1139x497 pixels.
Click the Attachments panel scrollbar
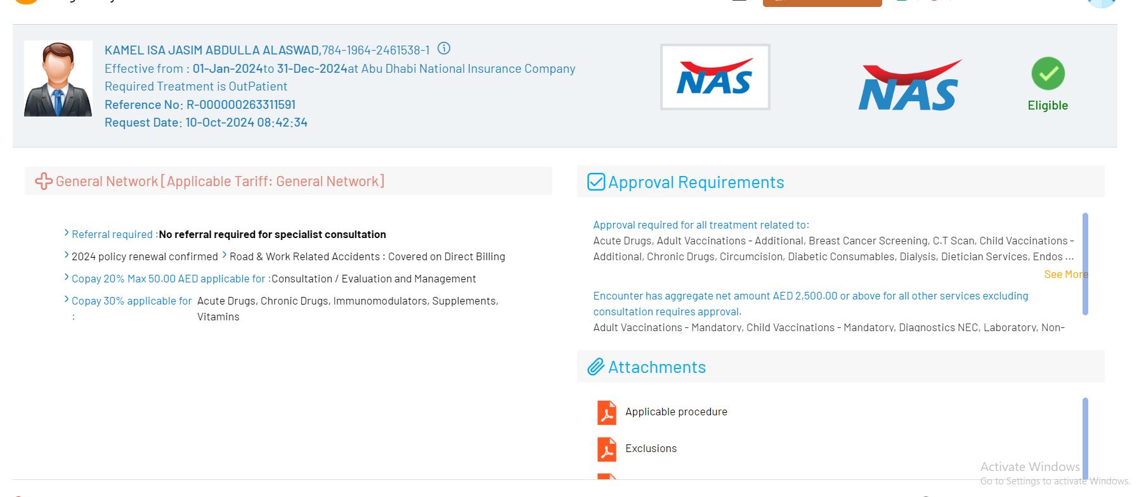pyautogui.click(x=1085, y=438)
